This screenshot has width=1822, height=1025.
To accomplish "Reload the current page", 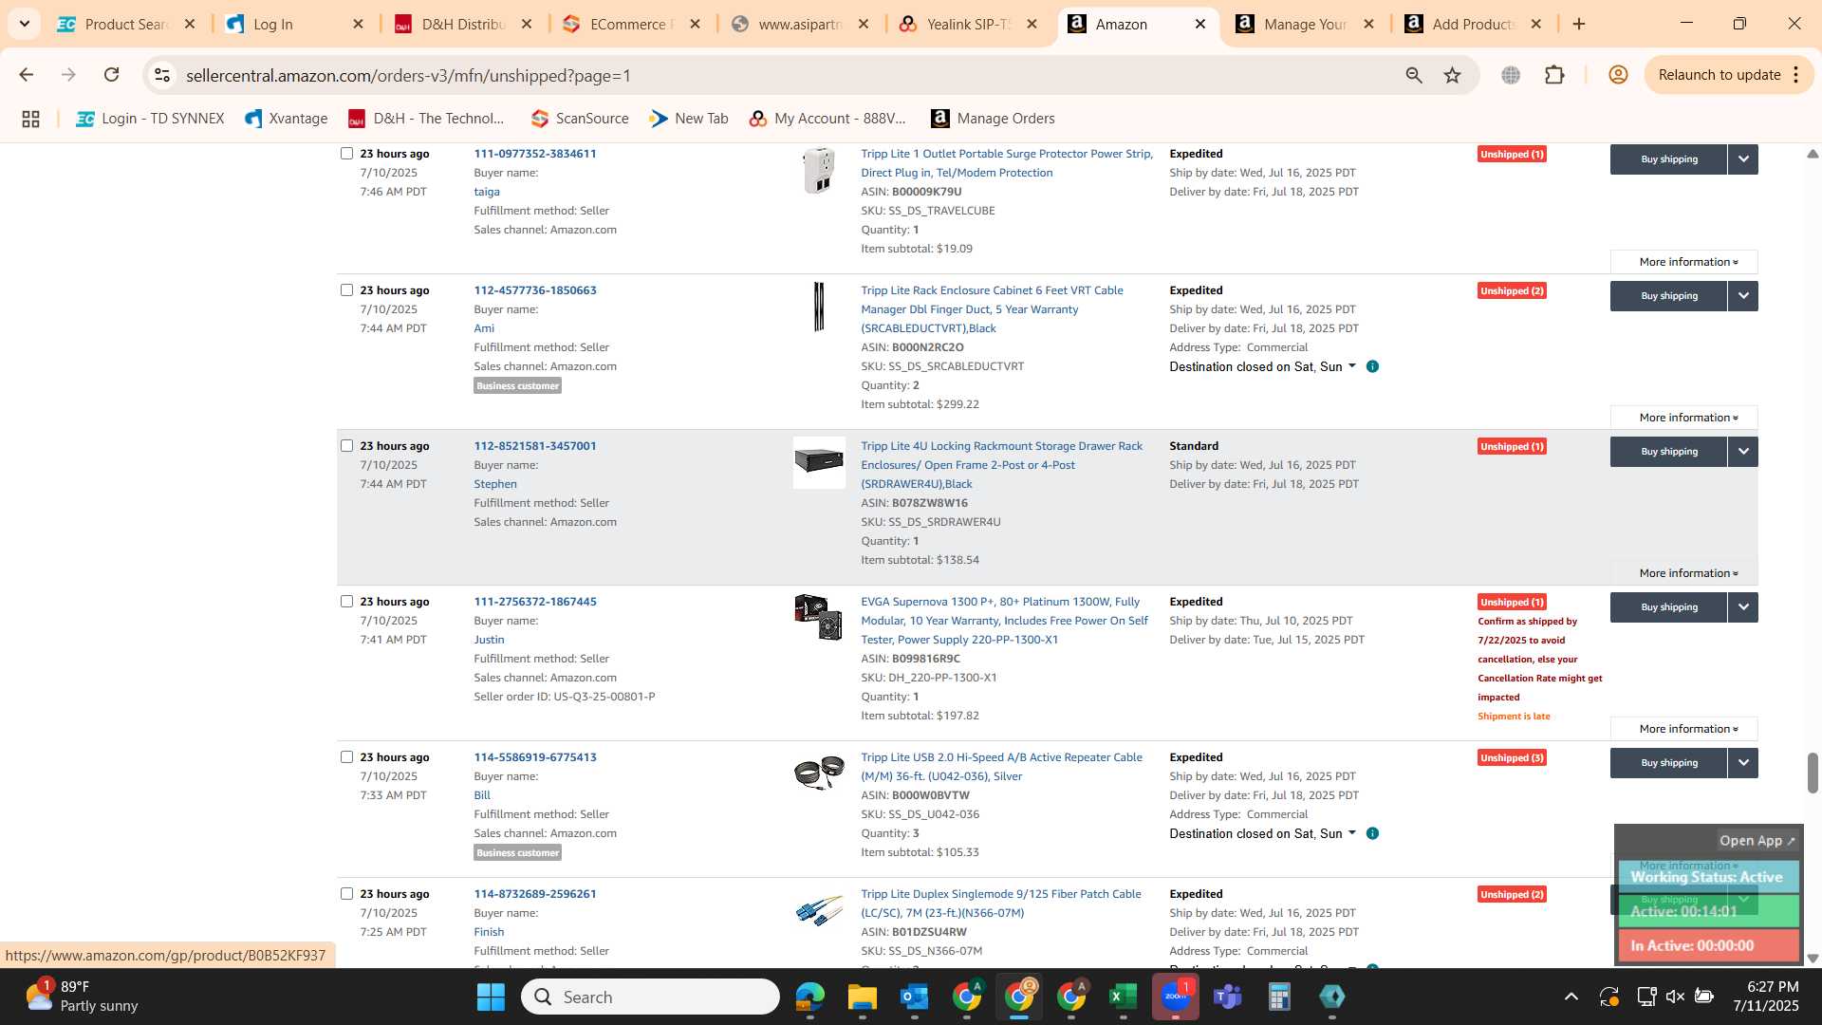I will [x=111, y=75].
